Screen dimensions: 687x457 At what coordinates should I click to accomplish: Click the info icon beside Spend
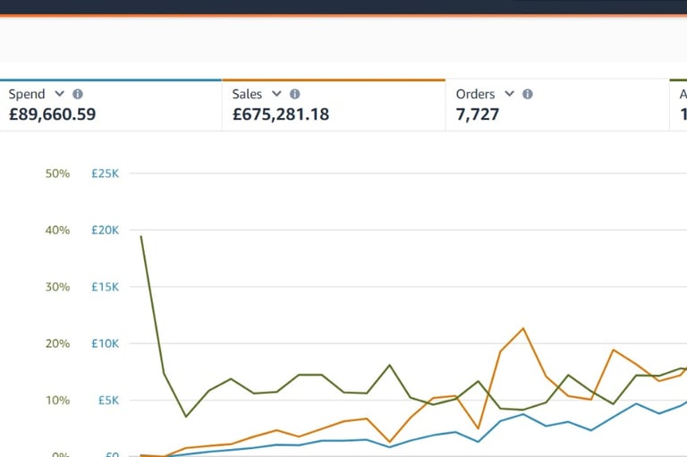tap(78, 94)
